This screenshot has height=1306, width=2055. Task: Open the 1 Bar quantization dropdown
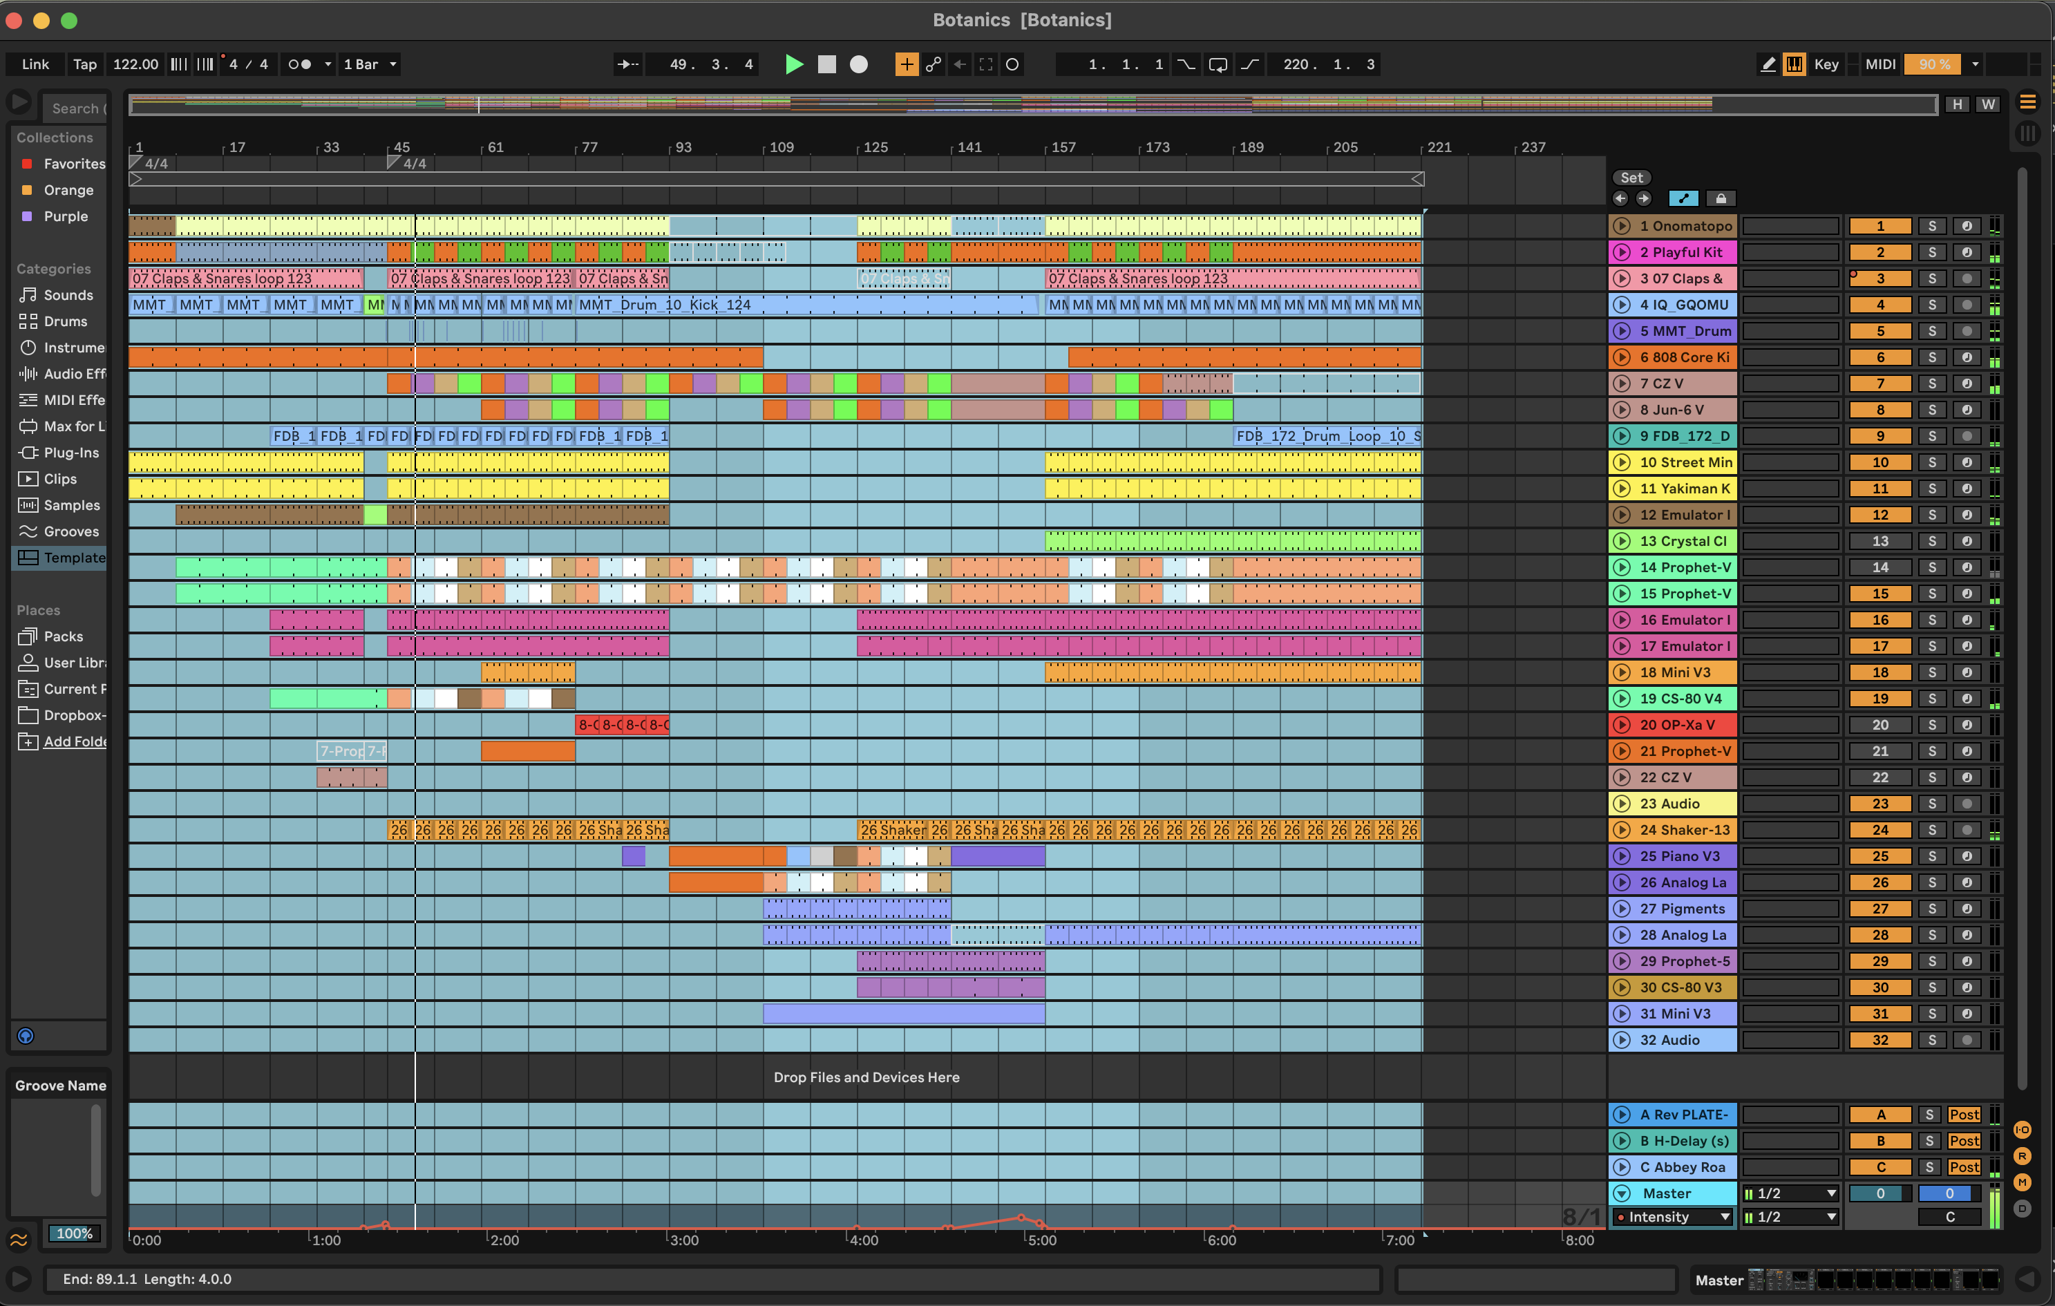click(x=370, y=64)
